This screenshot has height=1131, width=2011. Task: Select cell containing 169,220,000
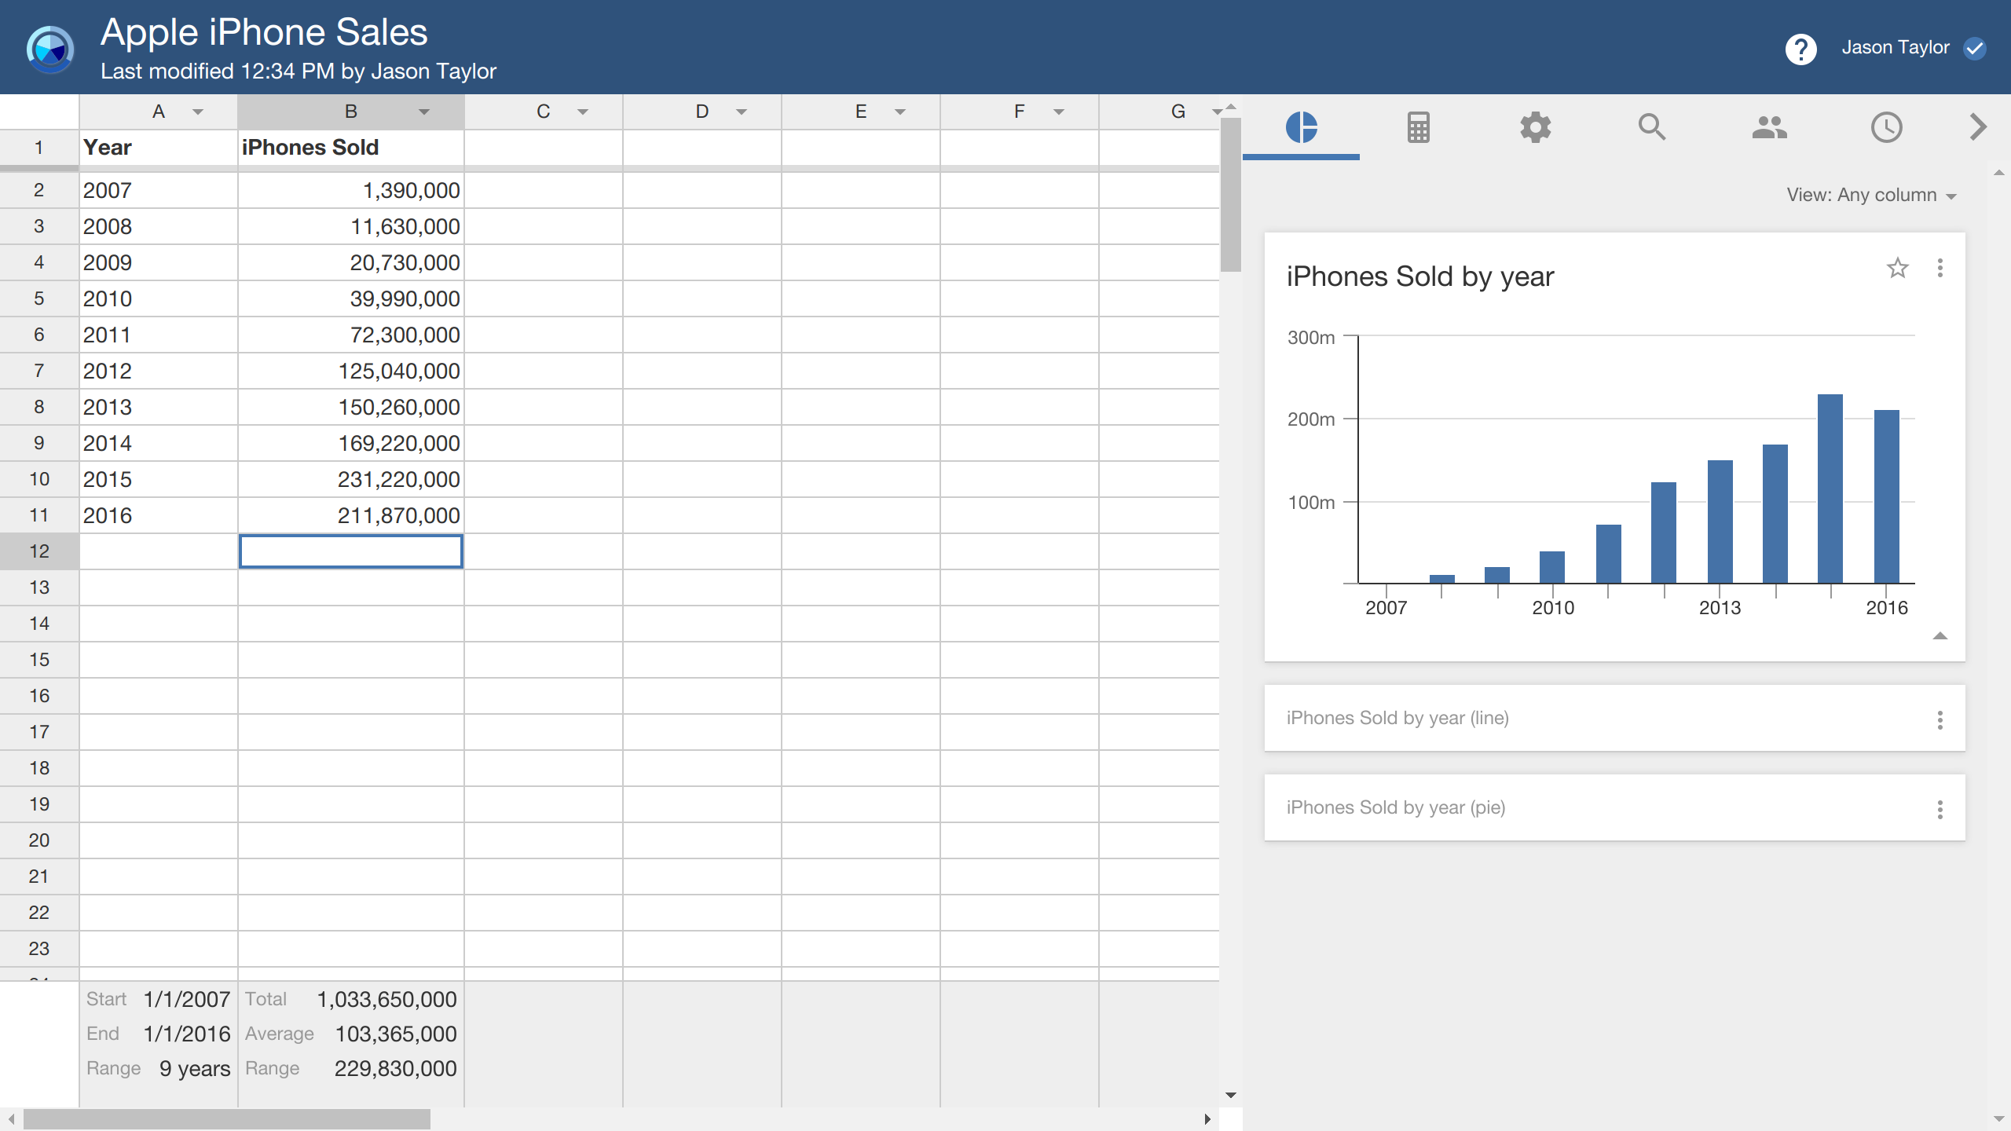350,443
